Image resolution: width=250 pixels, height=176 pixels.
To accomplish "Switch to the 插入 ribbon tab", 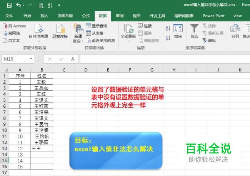I will pyautogui.click(x=44, y=16).
